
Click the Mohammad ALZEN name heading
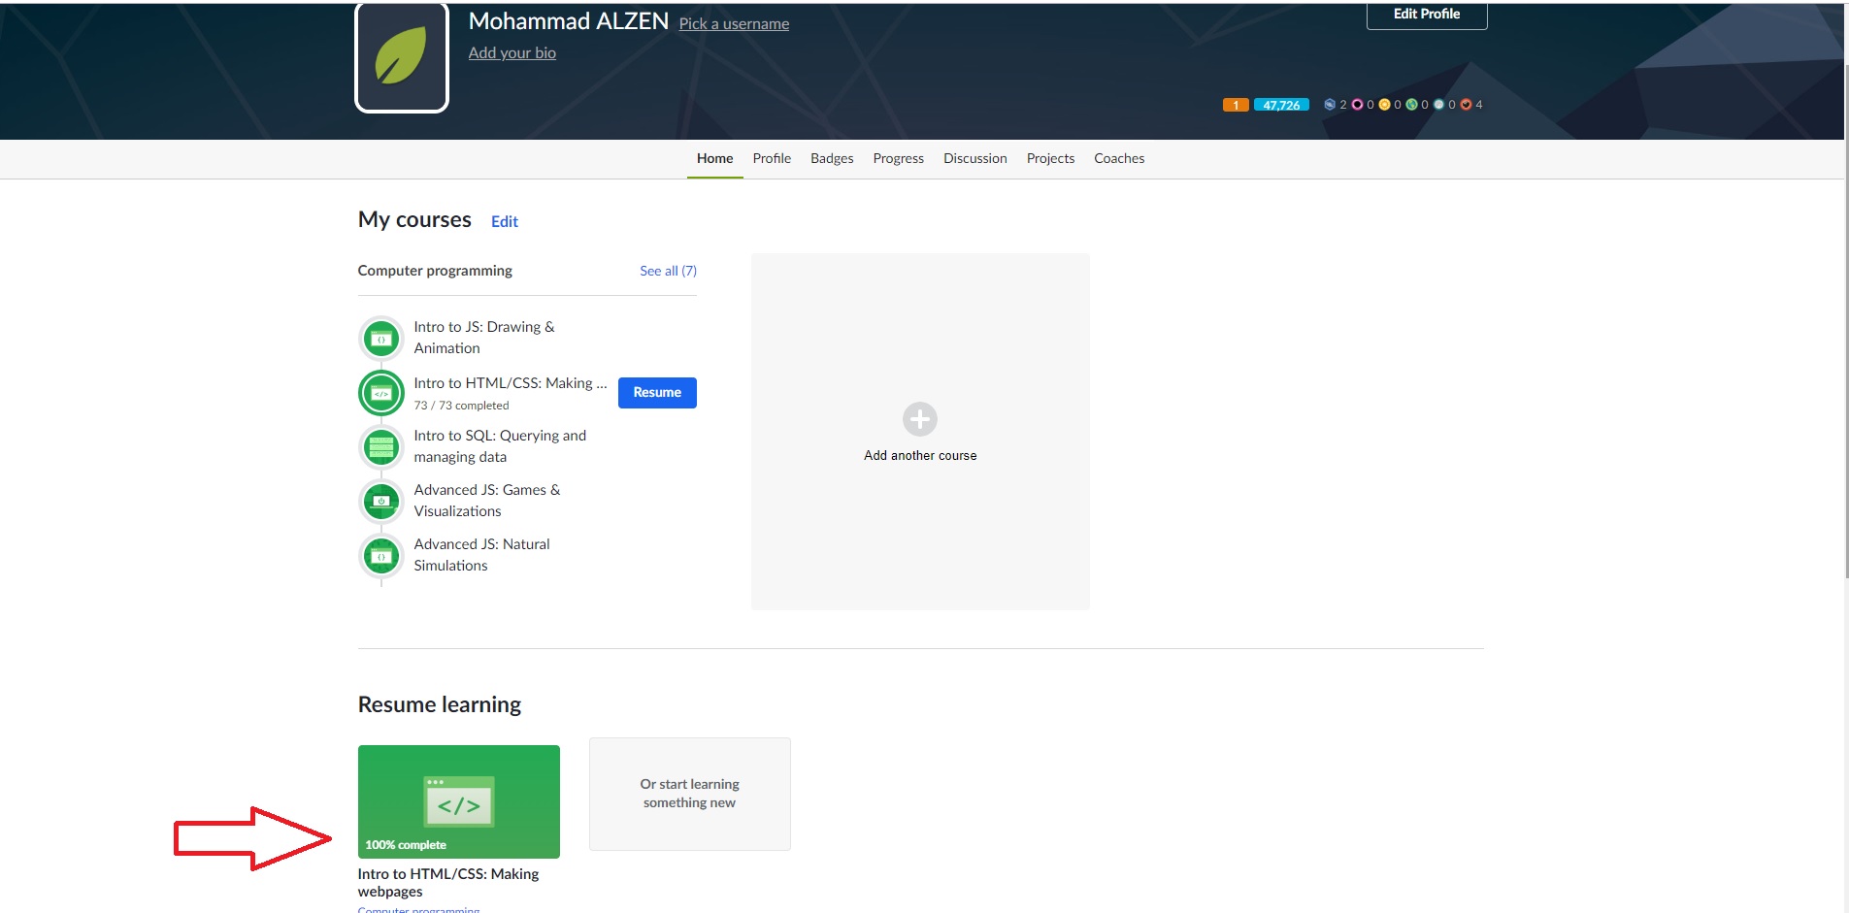click(x=569, y=20)
